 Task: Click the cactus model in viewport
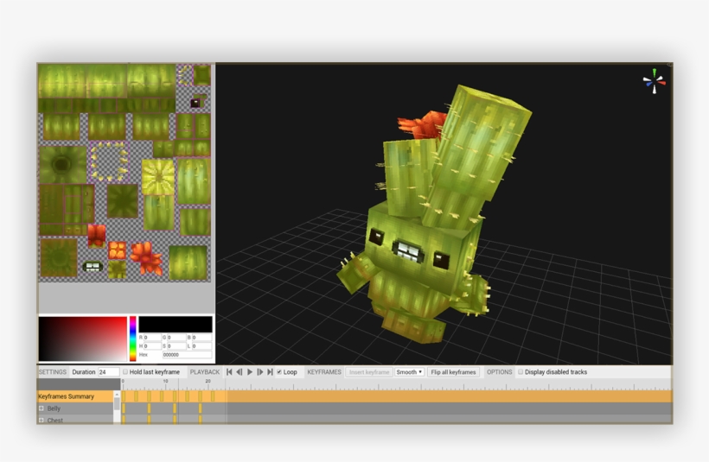click(x=430, y=217)
